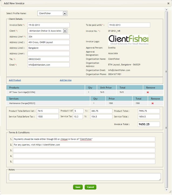Click approval person name Swetha

click(112, 48)
